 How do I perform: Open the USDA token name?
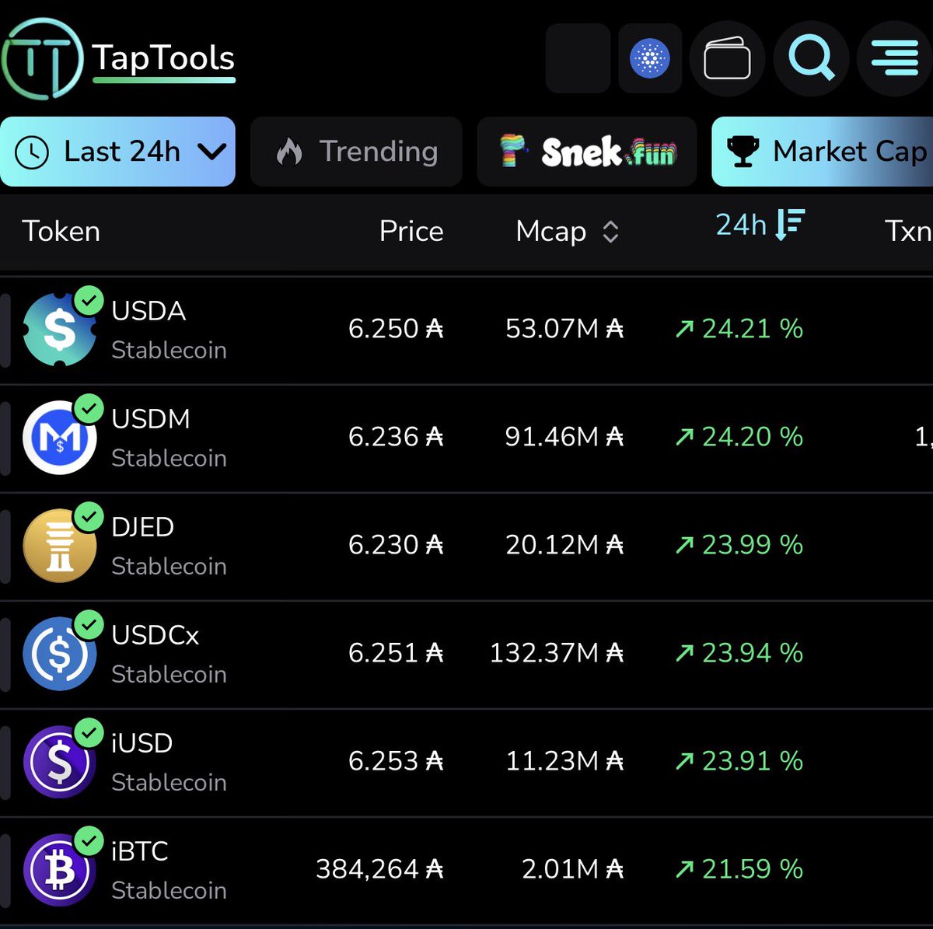pos(149,311)
